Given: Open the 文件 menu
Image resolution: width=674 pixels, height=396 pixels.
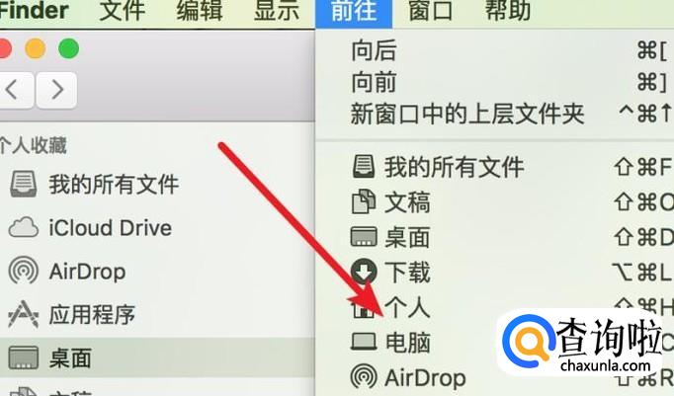Looking at the screenshot, I should pos(123,10).
